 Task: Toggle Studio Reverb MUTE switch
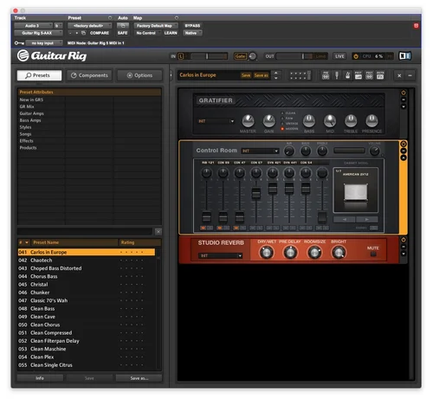pos(373,254)
